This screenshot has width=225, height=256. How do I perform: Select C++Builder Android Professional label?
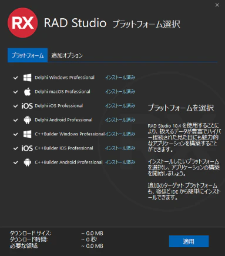69,162
